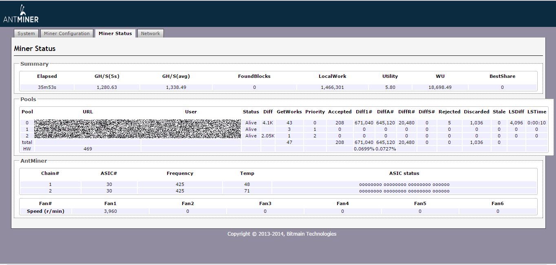Click the Miner Status page heading

[x=35, y=49]
